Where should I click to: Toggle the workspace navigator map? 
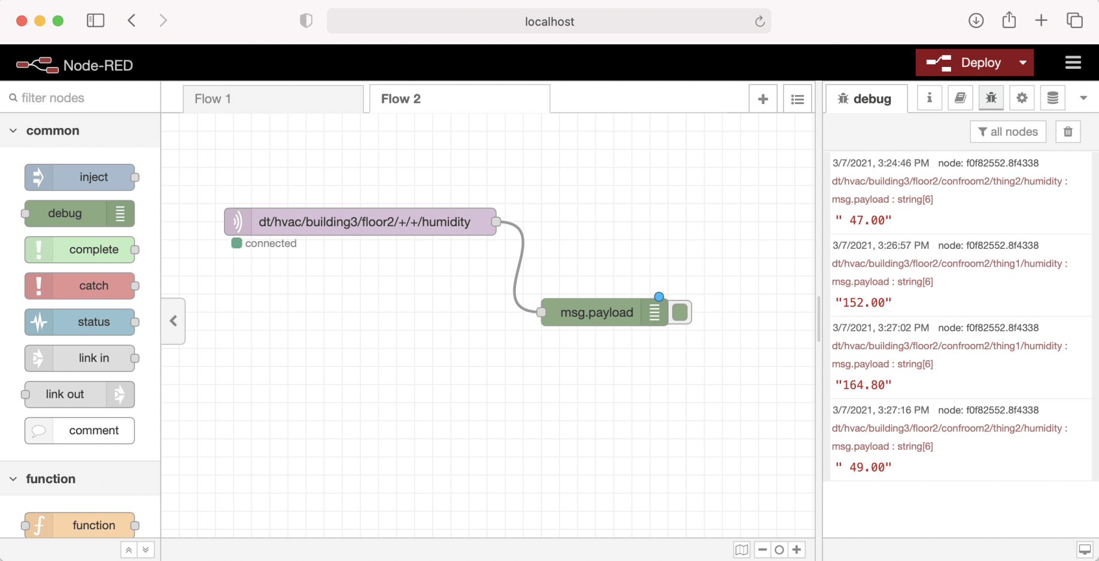coord(742,550)
